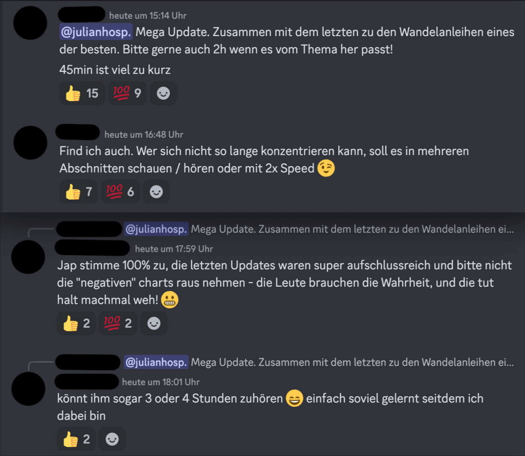Toggle thumbs-up reaction showing 7
The width and height of the screenshot is (525, 456).
click(x=79, y=192)
